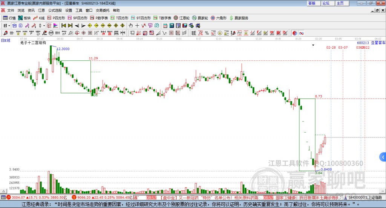The height and width of the screenshot is (208, 386).
Task: Click the floppy disk save icon
Action: (185, 26)
